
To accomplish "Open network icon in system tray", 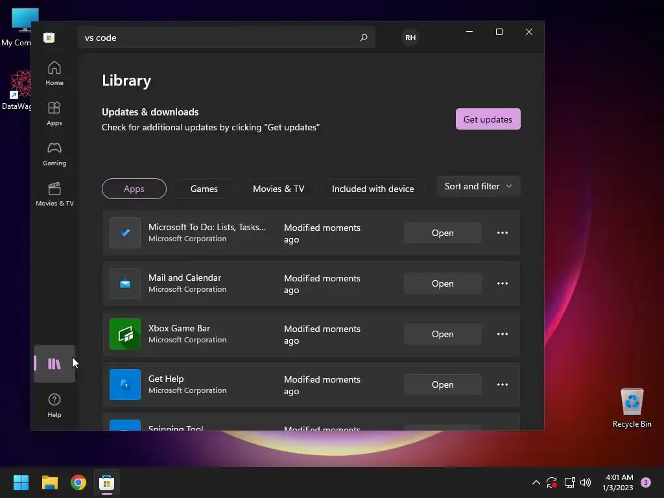I will [569, 482].
